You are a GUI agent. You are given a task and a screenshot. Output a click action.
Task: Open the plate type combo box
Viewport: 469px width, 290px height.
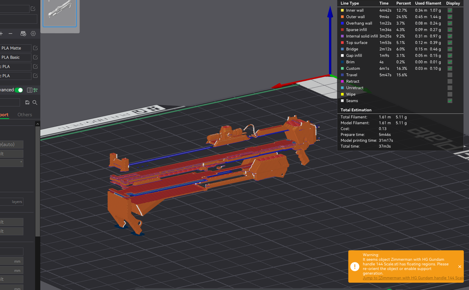click(18, 19)
